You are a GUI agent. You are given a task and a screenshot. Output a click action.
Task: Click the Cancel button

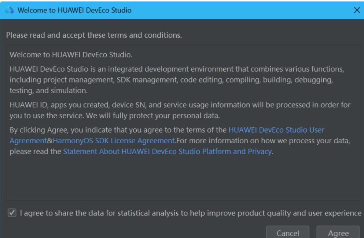(x=288, y=232)
